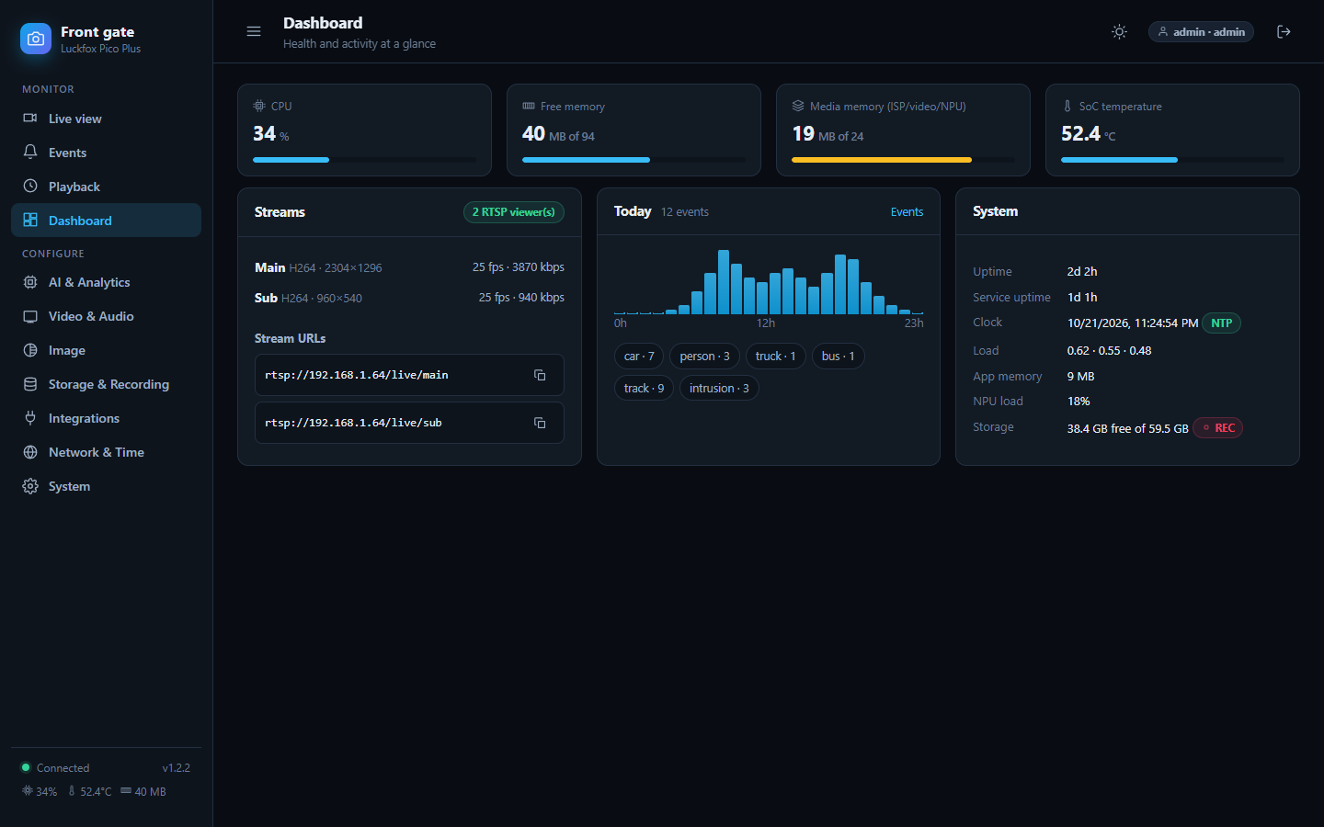Click the 'bus · 1' event chip
This screenshot has height=827, width=1324.
click(x=838, y=357)
